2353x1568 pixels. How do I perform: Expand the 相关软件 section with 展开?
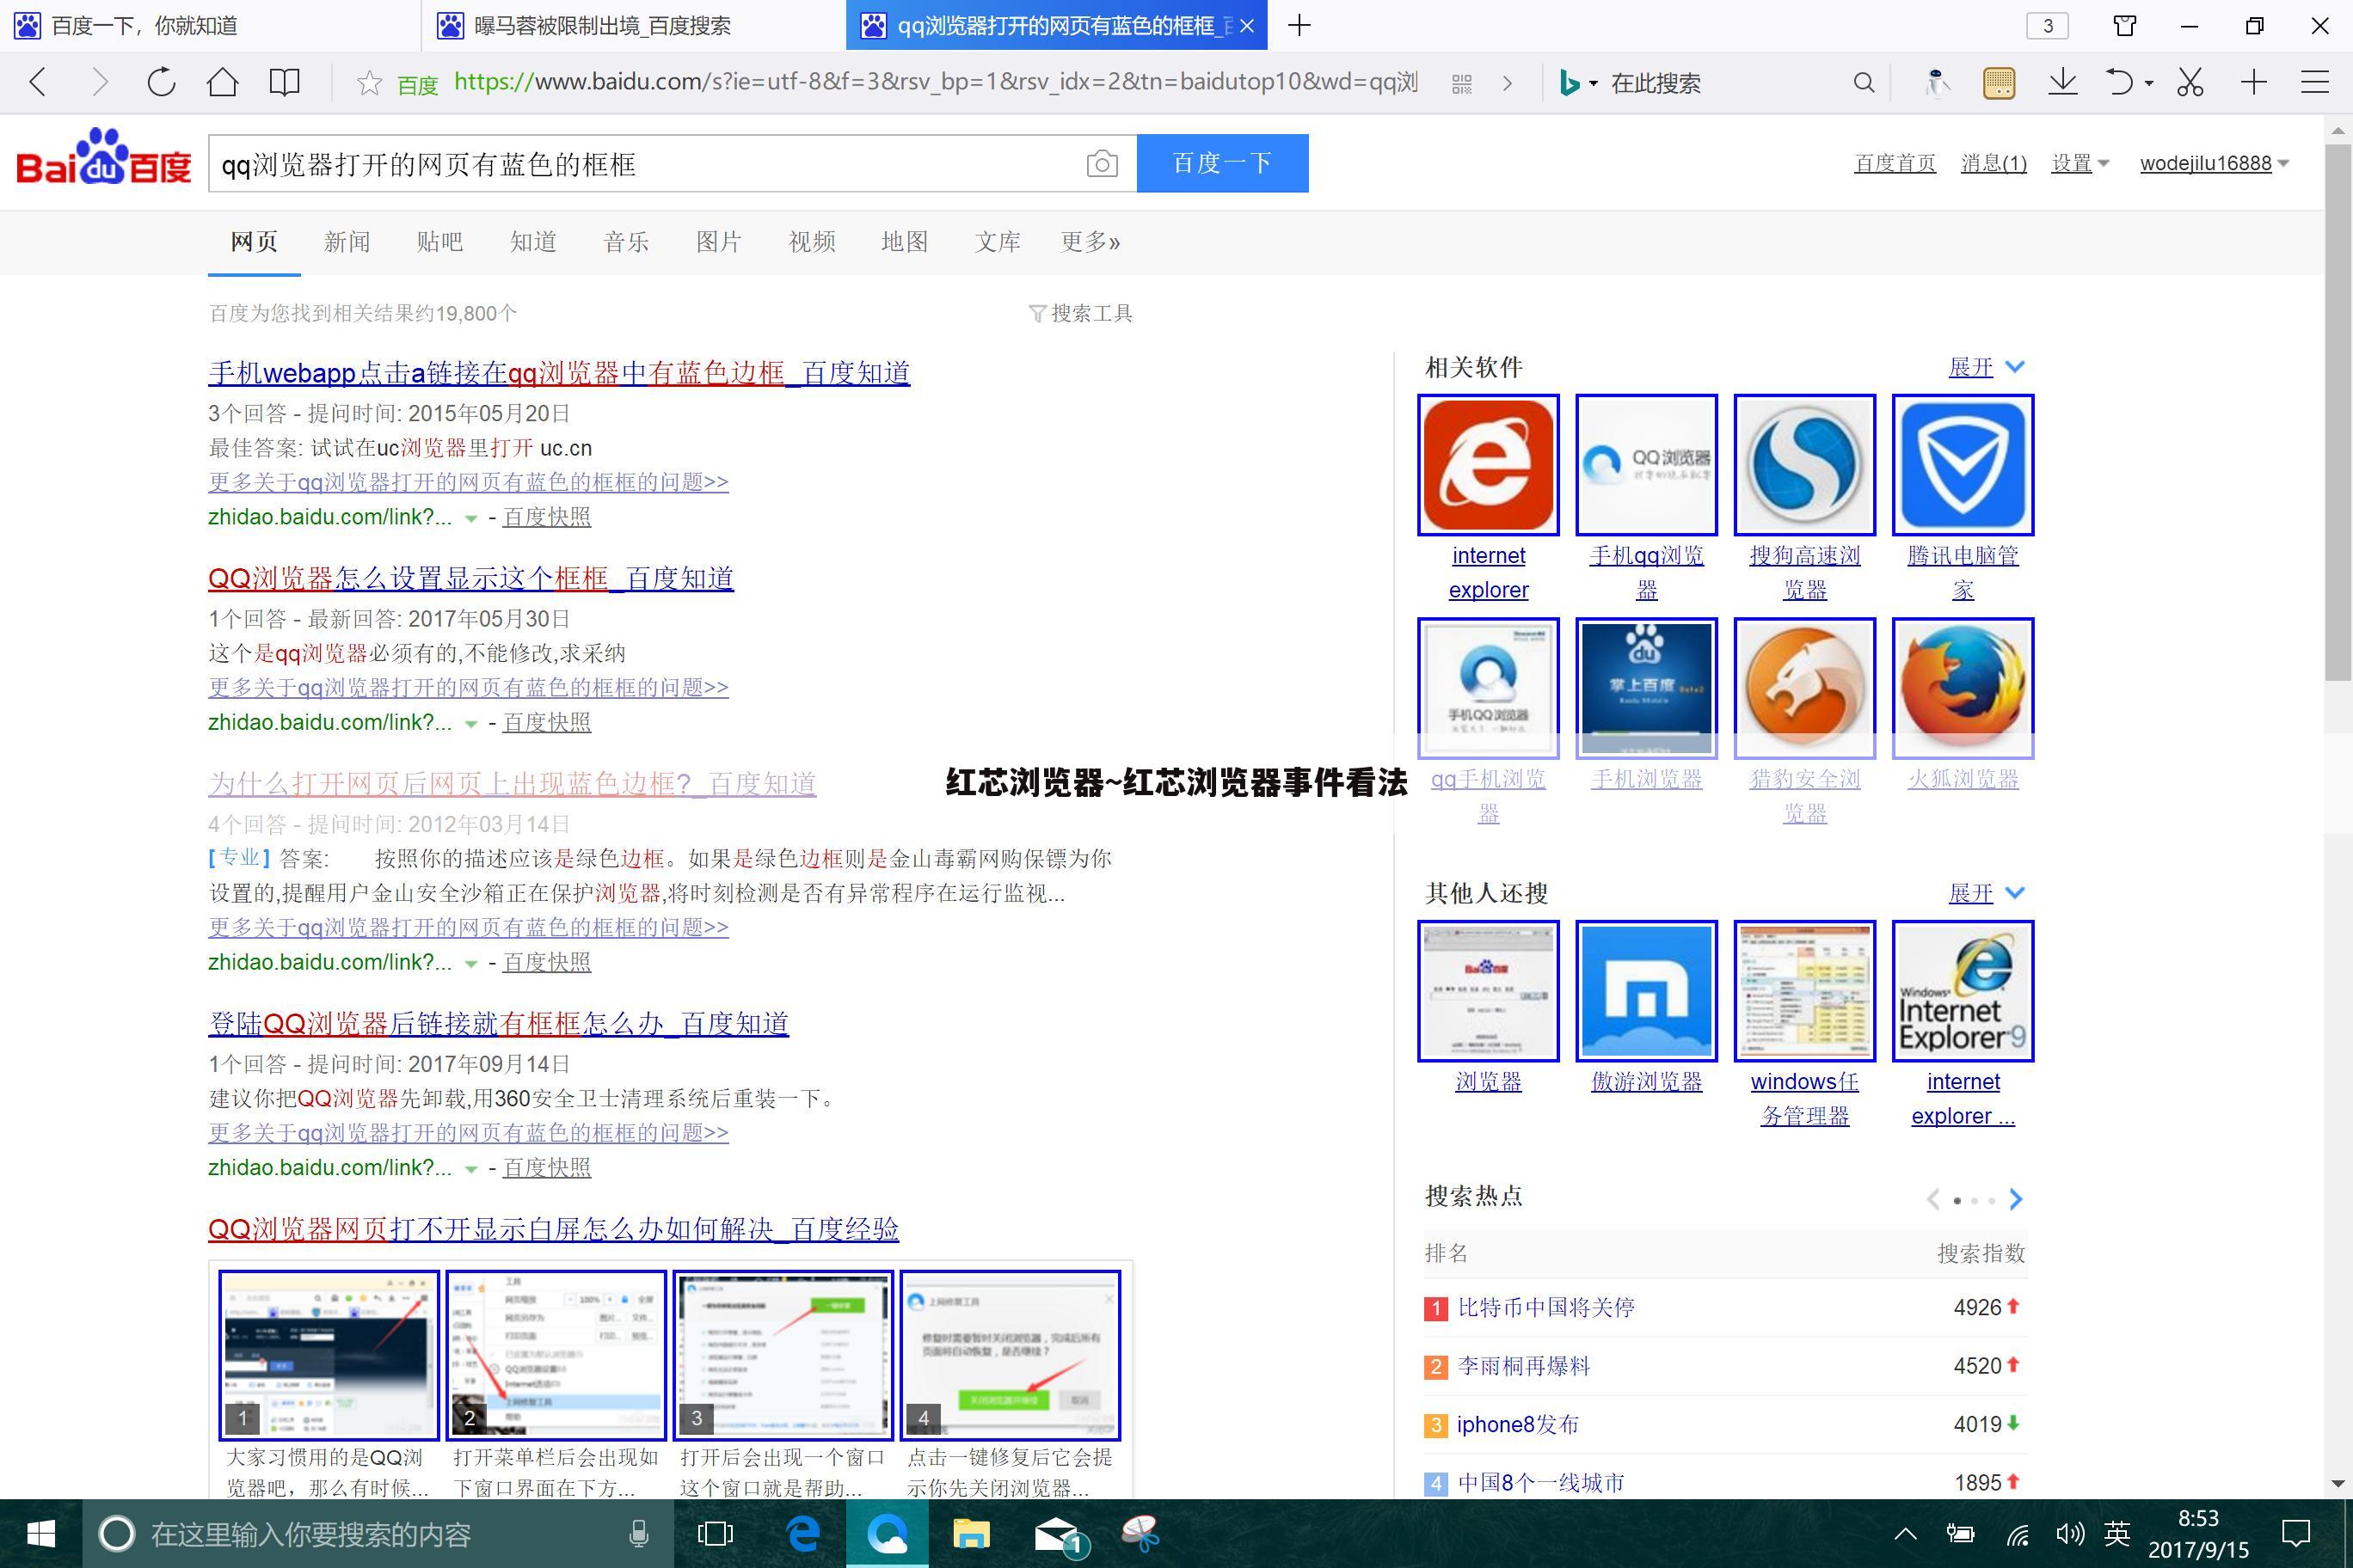[x=1986, y=367]
